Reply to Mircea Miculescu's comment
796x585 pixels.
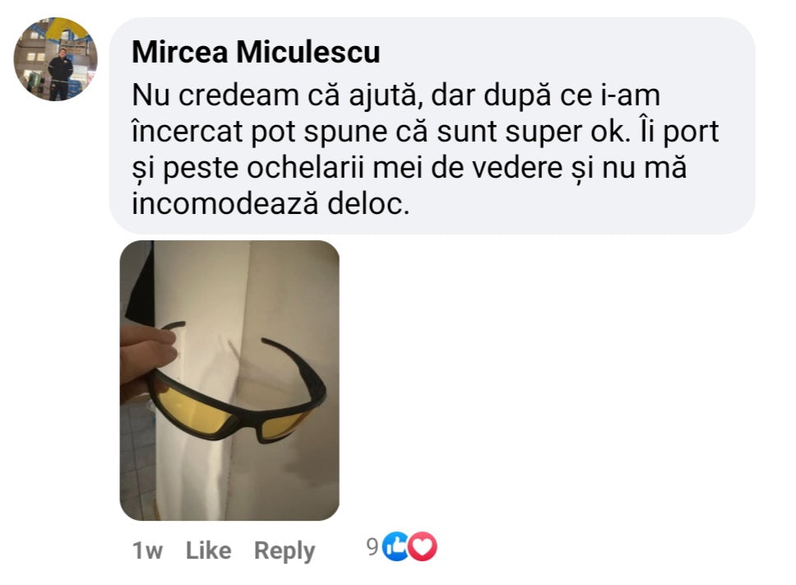(x=285, y=551)
